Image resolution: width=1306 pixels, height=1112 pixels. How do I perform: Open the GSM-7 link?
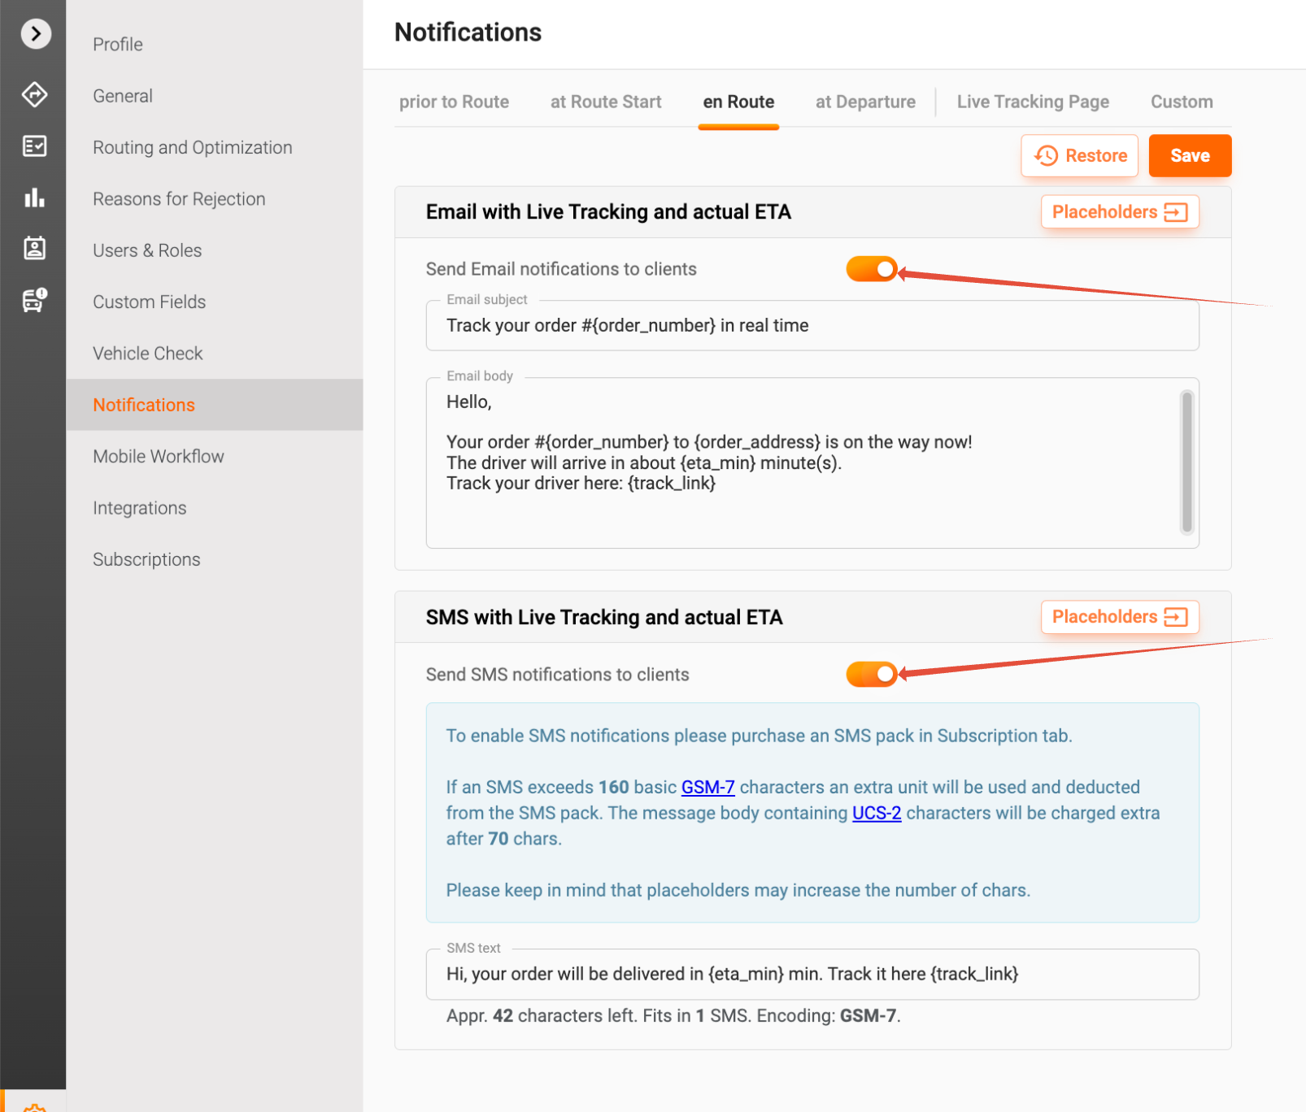pos(707,787)
